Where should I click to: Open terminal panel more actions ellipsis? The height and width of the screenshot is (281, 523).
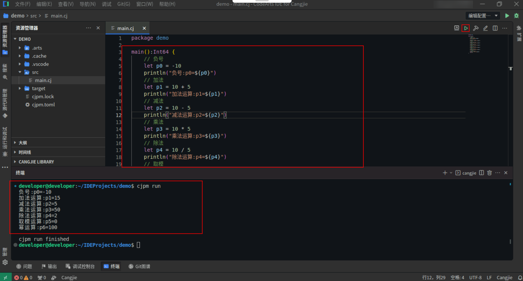click(498, 173)
